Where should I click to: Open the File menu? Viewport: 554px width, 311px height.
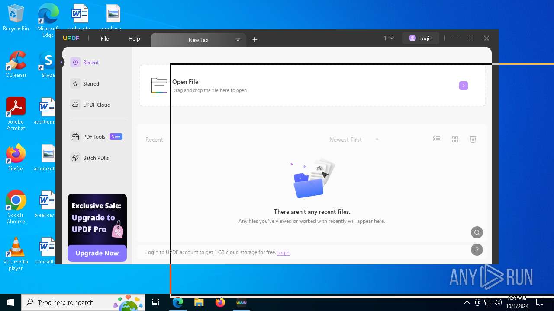pyautogui.click(x=105, y=38)
